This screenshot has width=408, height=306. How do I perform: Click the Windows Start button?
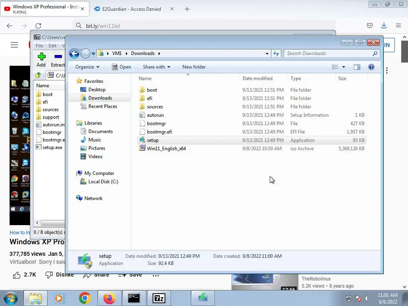pyautogui.click(x=11, y=298)
